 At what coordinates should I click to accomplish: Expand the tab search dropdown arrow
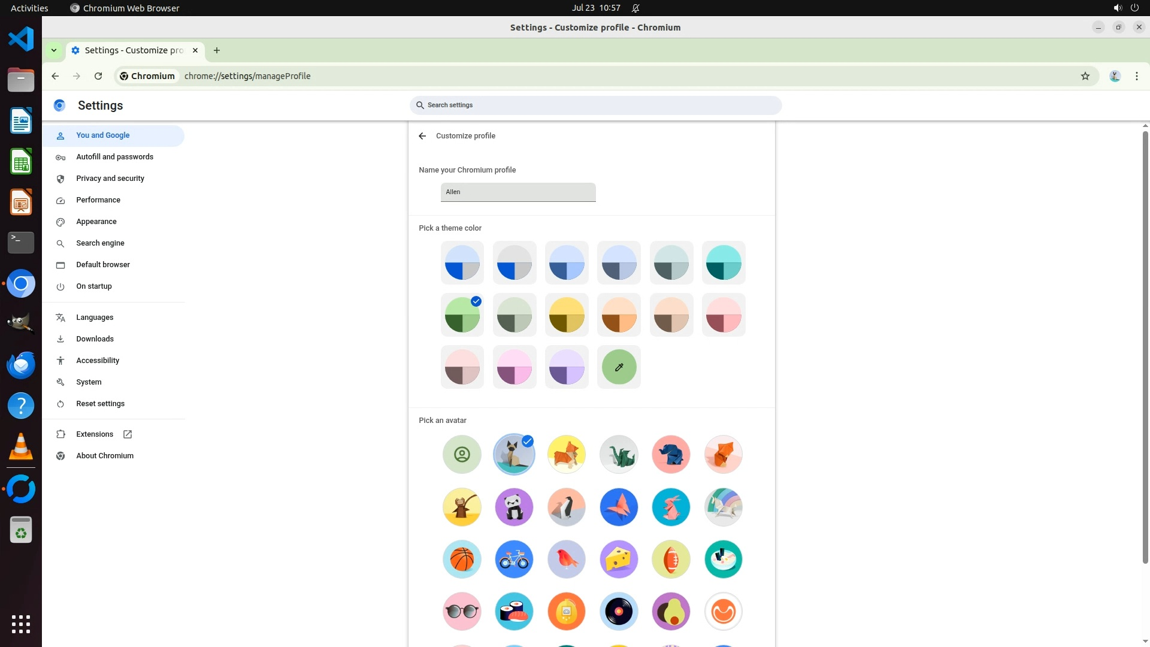coord(54,50)
